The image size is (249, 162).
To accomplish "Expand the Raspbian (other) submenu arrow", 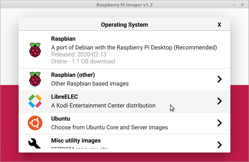I will [x=219, y=79].
